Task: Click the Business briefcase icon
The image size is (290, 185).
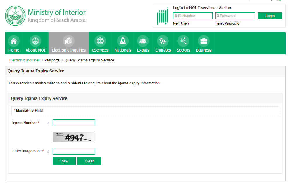Action: (204, 41)
